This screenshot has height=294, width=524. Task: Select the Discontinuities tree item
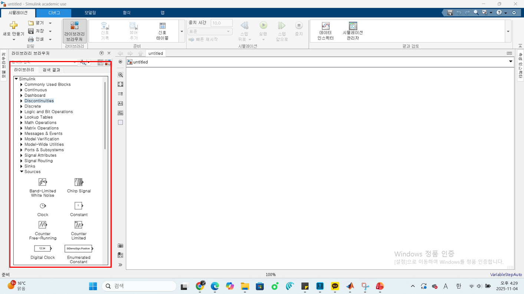[39, 101]
